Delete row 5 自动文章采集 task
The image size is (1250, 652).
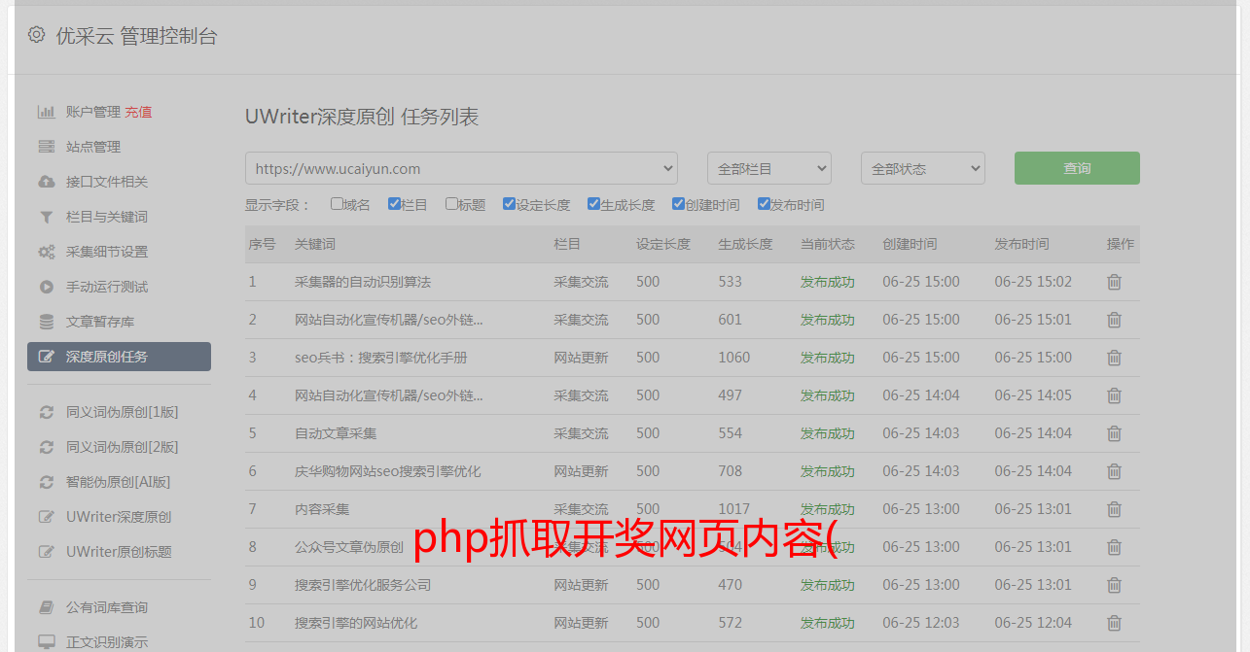tap(1115, 433)
